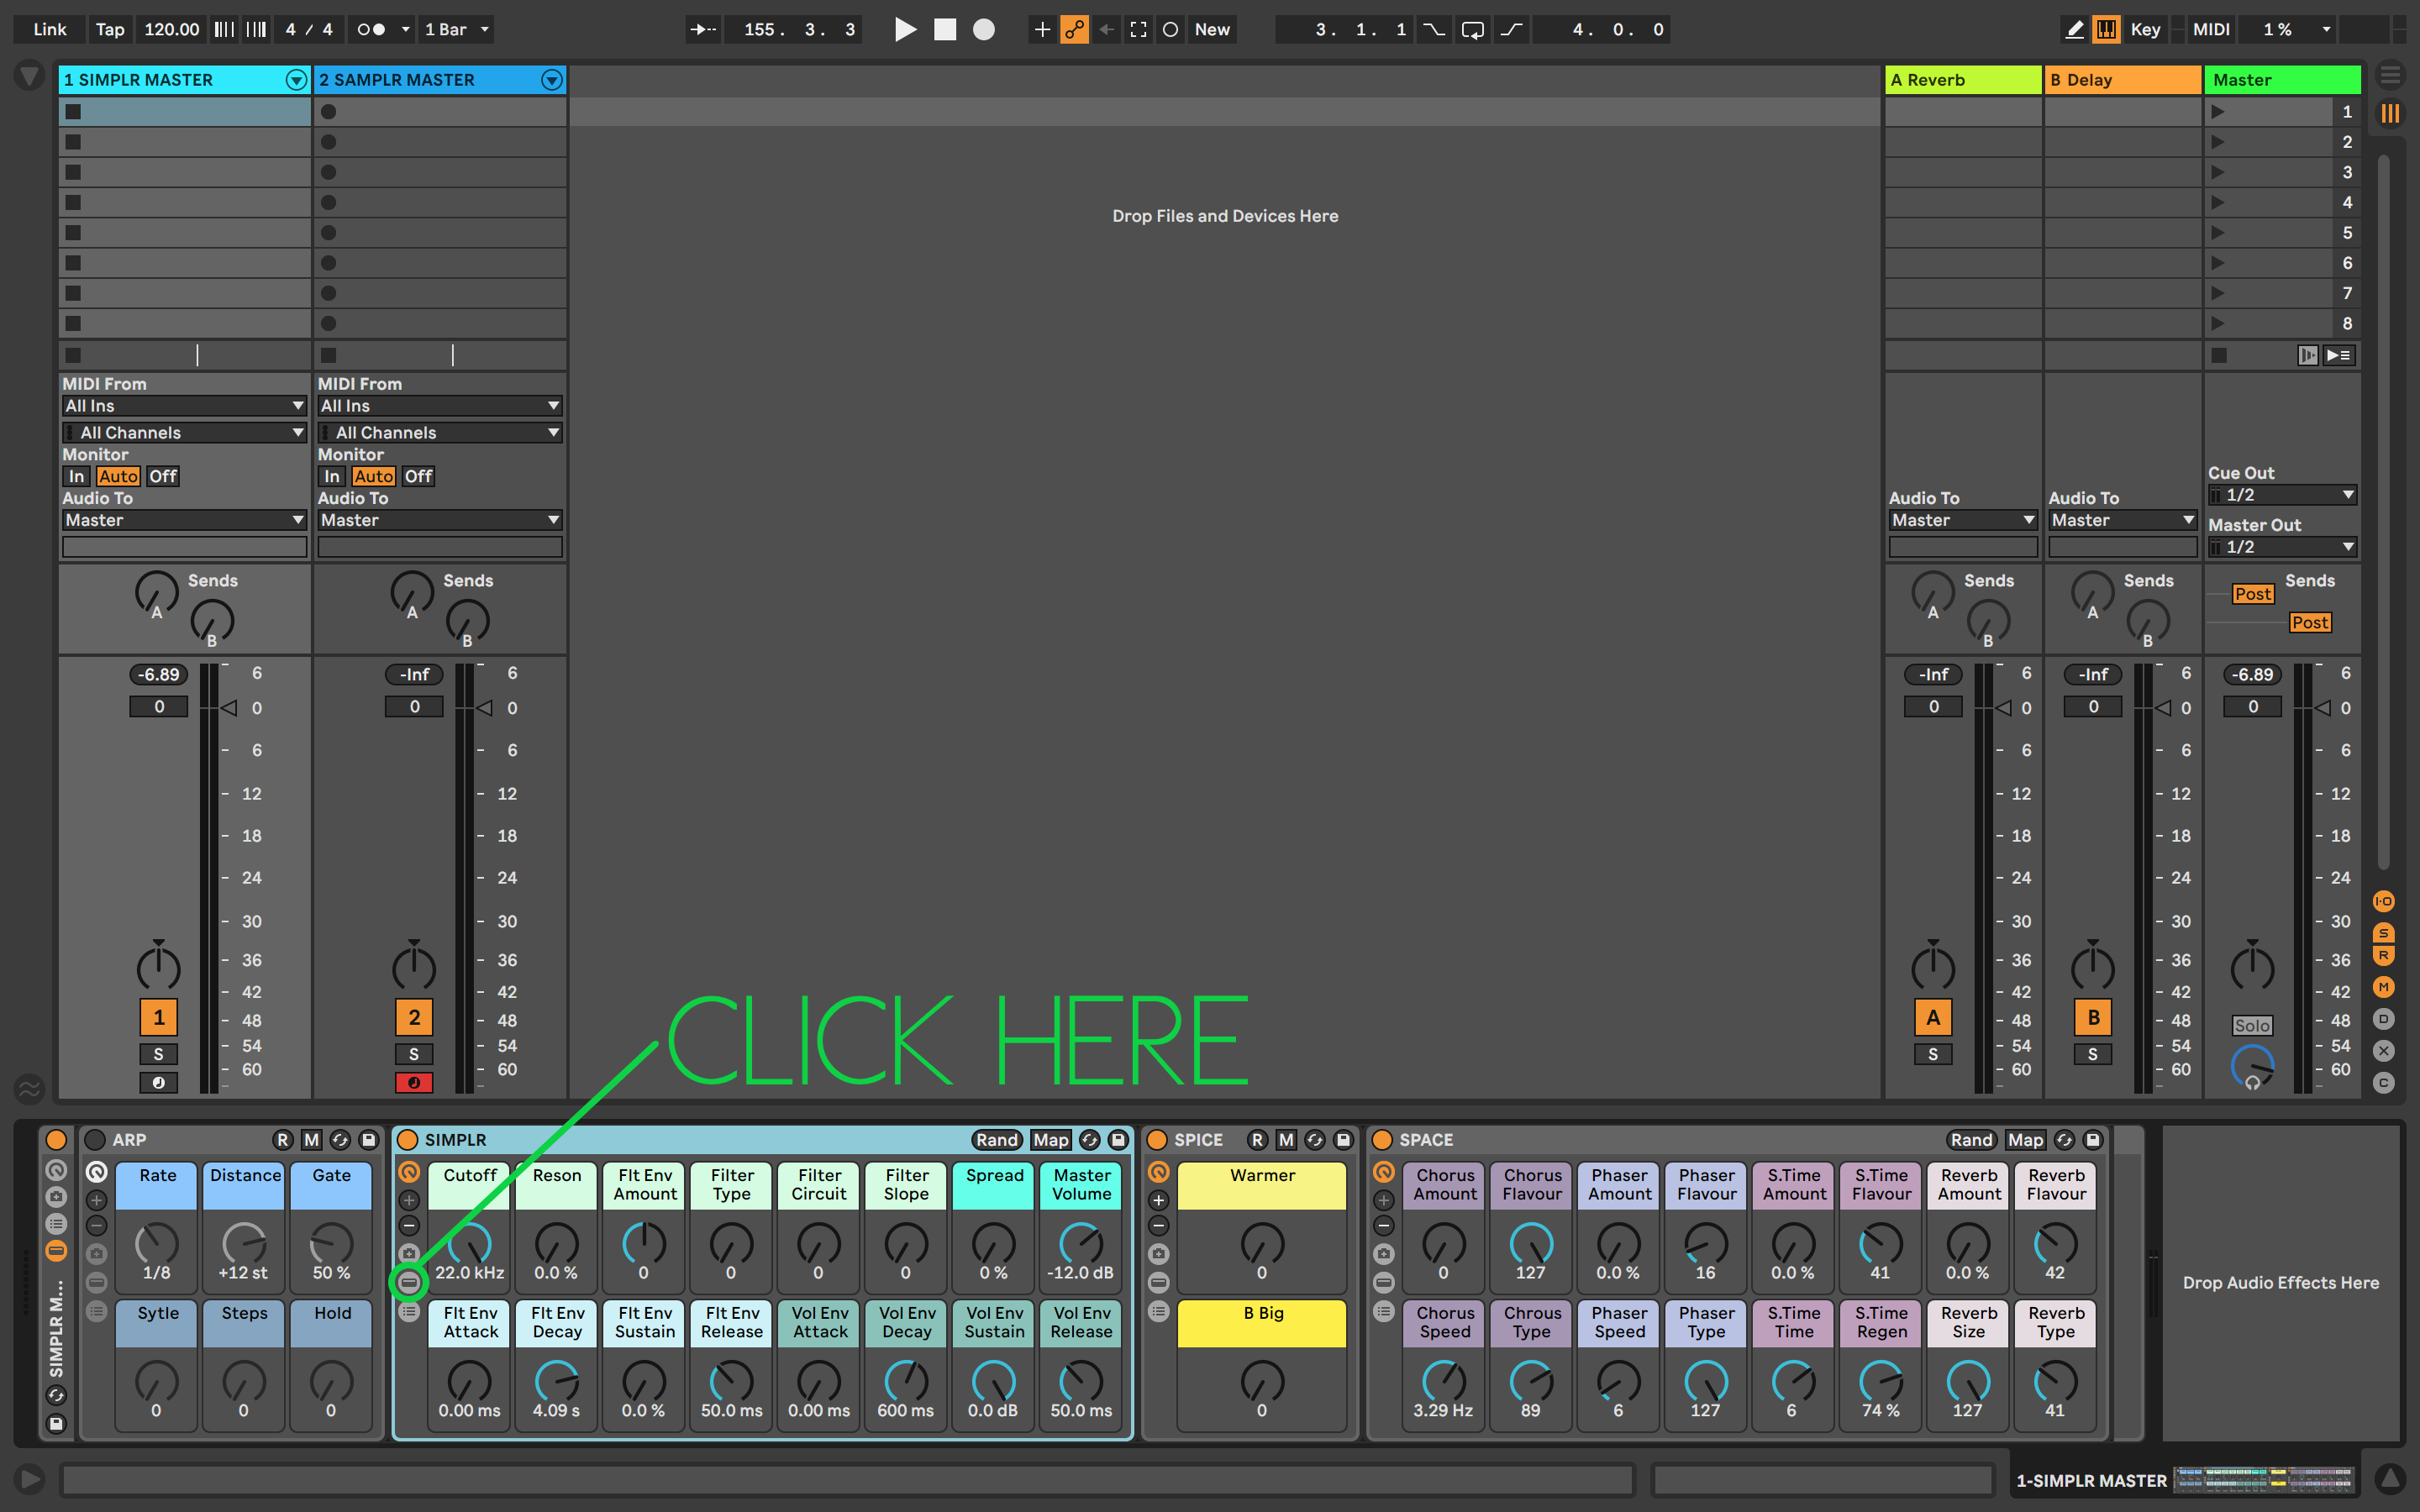
Task: Open the MIDI From All Ins dropdown
Action: pyautogui.click(x=184, y=405)
